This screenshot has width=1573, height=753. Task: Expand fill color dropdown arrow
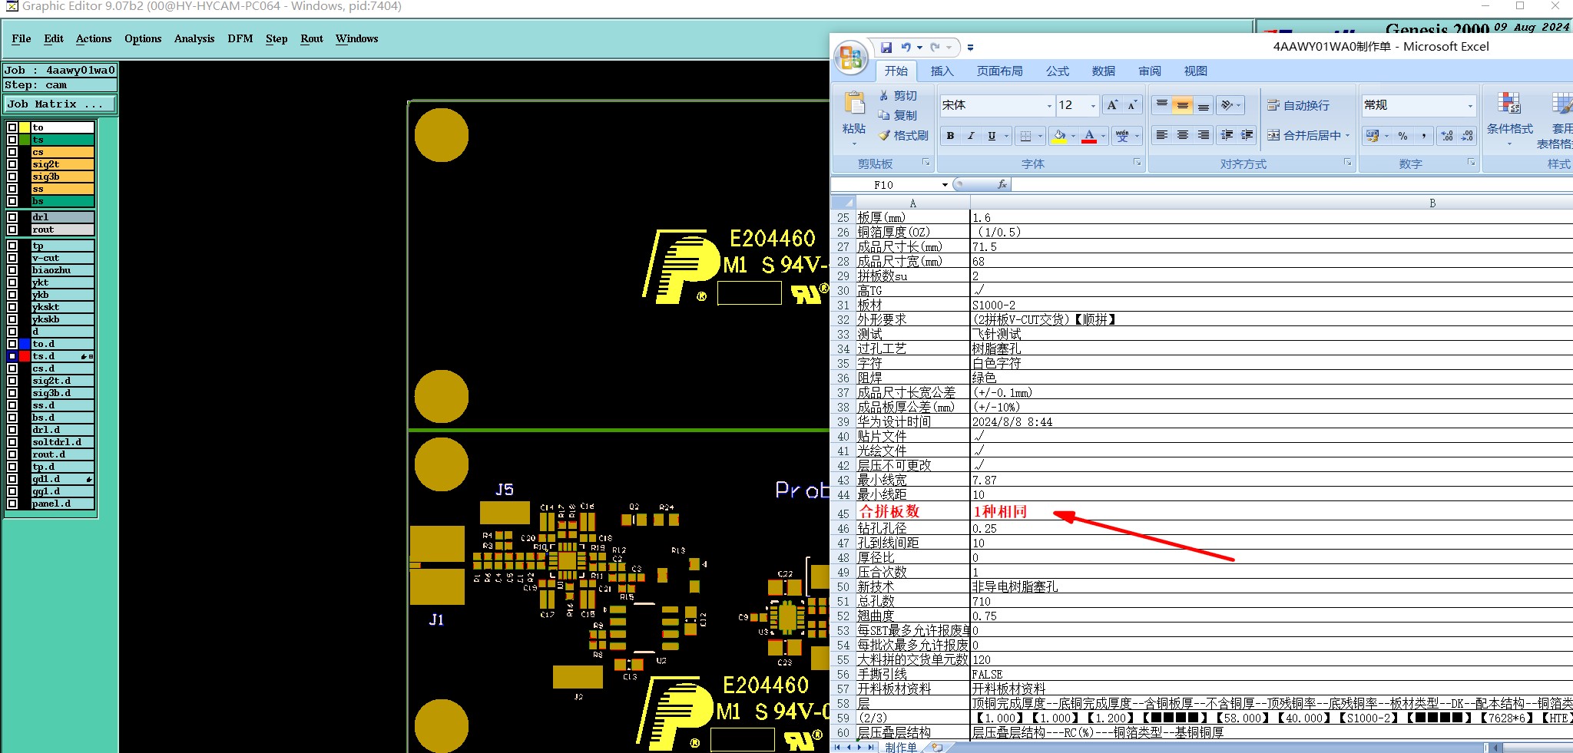pyautogui.click(x=1073, y=136)
